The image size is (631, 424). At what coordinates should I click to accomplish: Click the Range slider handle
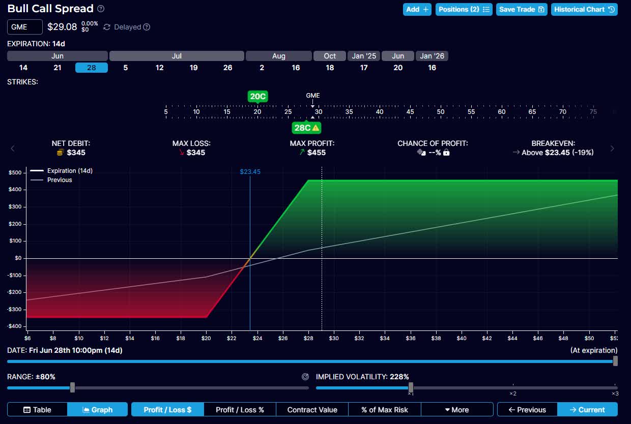(x=72, y=387)
